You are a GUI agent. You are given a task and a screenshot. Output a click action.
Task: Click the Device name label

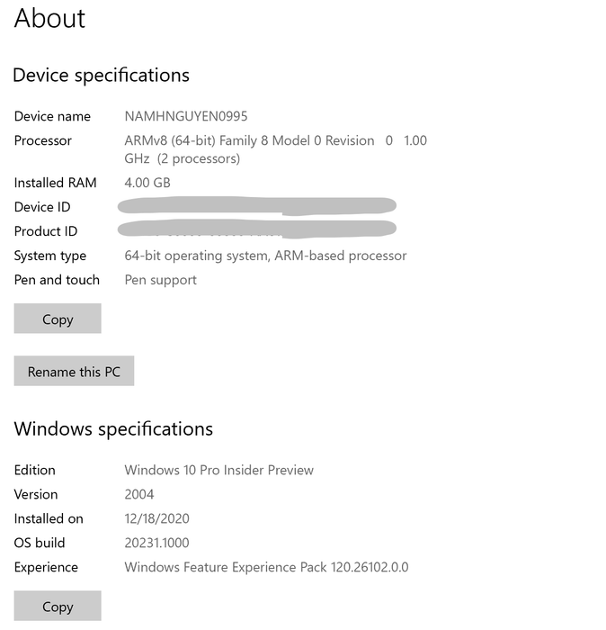pos(52,116)
